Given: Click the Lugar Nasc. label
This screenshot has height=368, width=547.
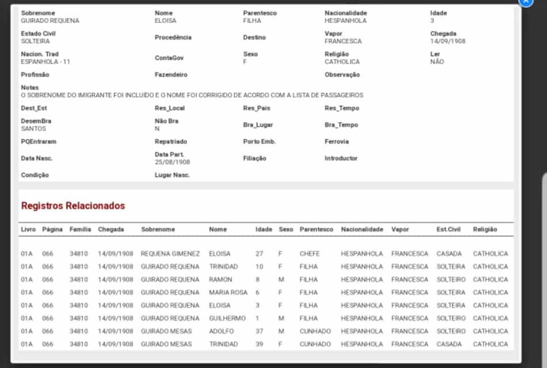Looking at the screenshot, I should coord(172,175).
